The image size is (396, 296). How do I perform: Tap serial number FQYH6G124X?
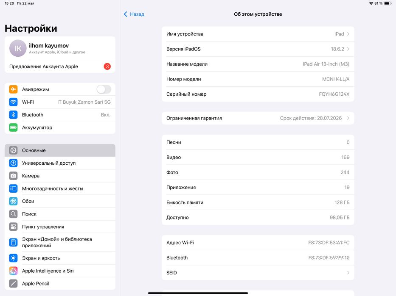(x=334, y=94)
